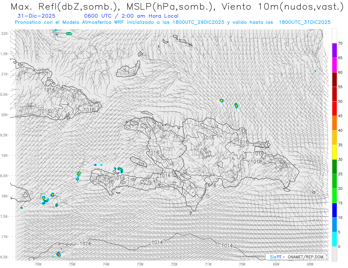Click the colorbar value "20"

(340, 188)
